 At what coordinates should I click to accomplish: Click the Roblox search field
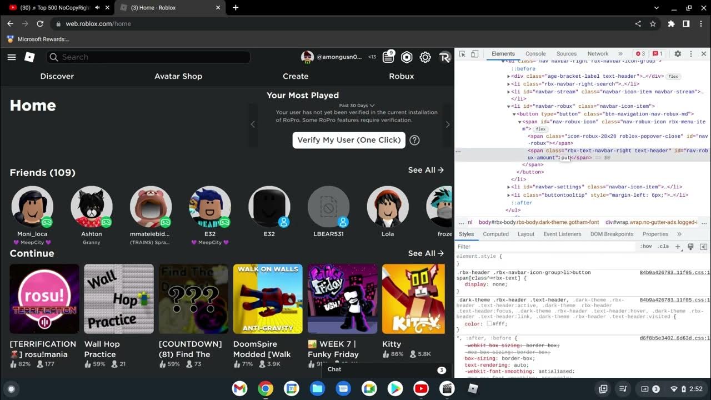[x=148, y=57]
